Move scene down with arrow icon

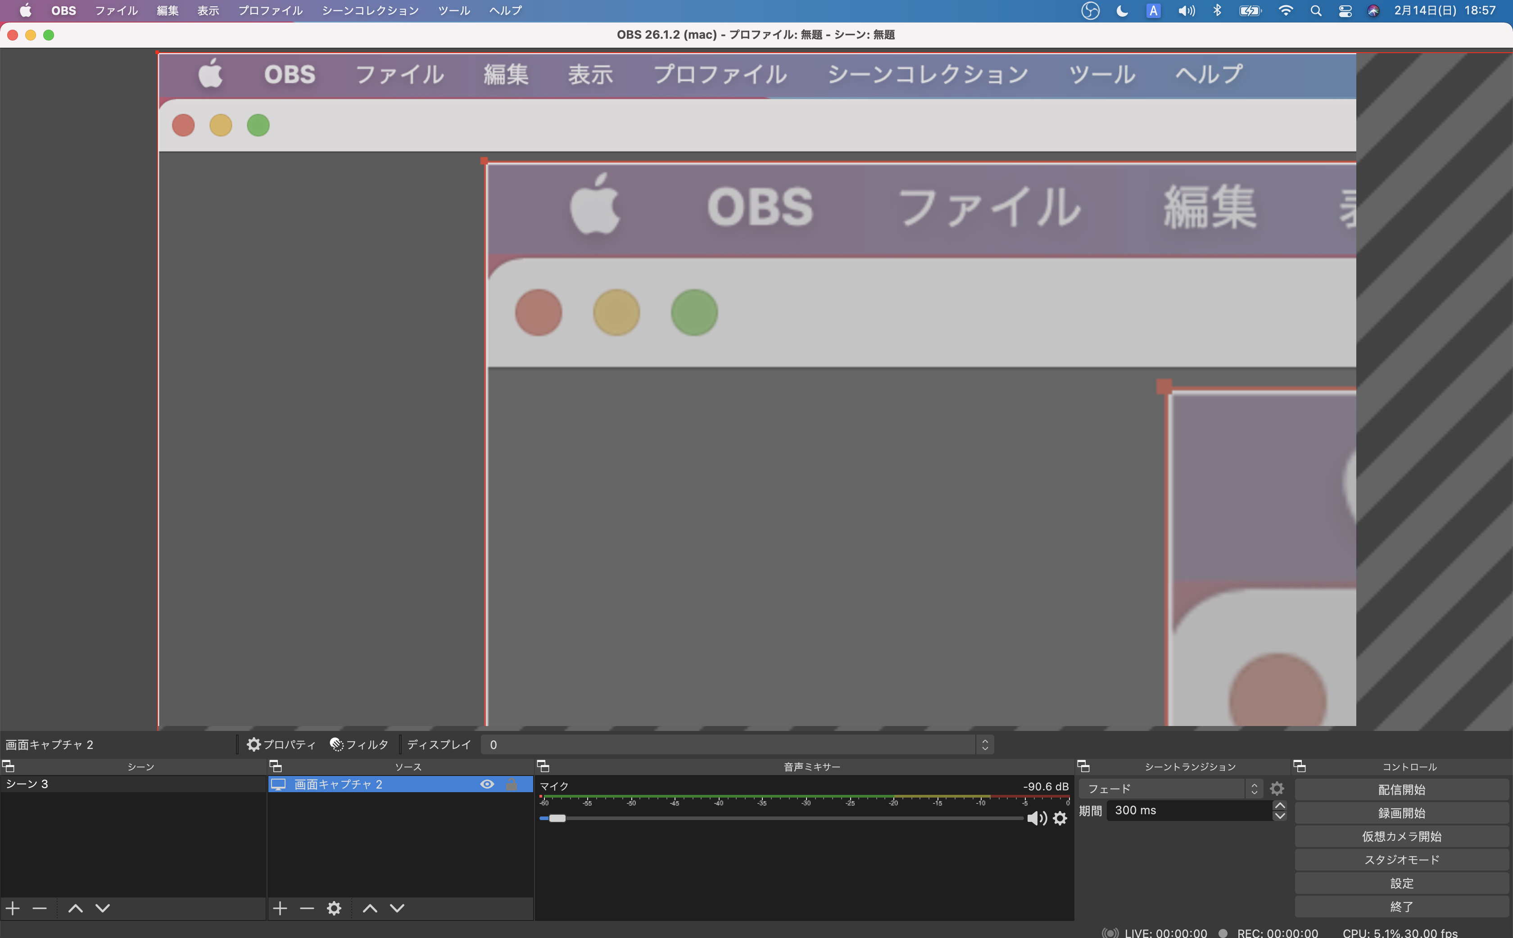pyautogui.click(x=102, y=908)
